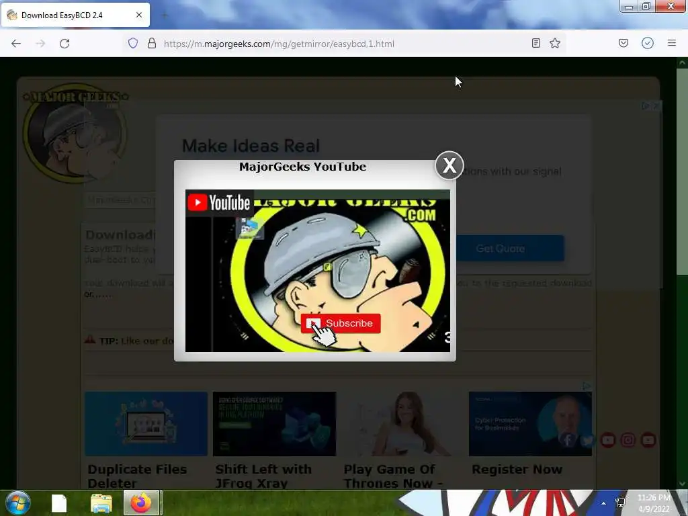Bookmark this page with the star icon

pos(555,43)
